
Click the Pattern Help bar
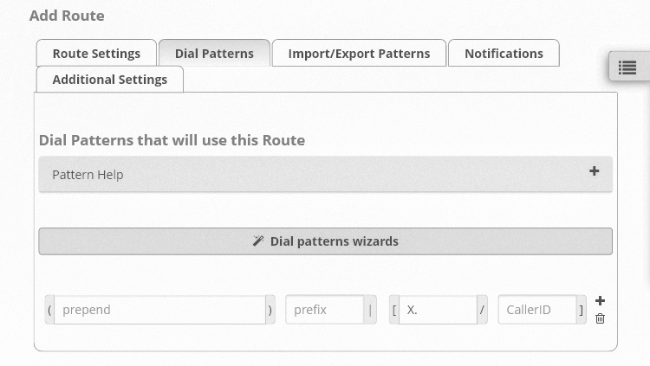pyautogui.click(x=325, y=174)
